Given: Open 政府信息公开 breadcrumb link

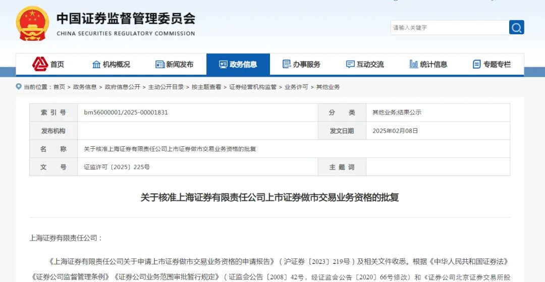Looking at the screenshot, I should pos(122,87).
